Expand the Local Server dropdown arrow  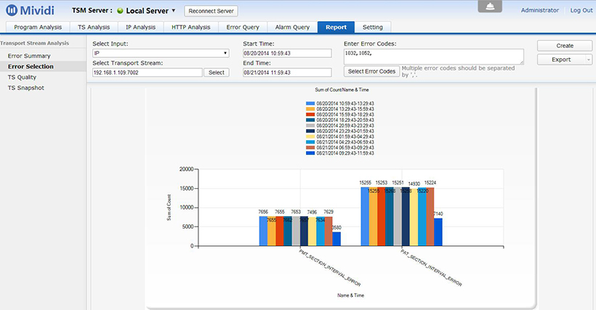pos(174,11)
